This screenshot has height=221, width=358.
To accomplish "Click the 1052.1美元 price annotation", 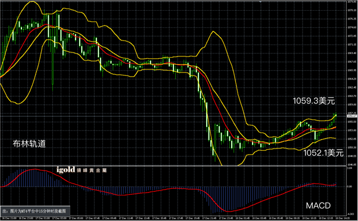I will point(323,153).
